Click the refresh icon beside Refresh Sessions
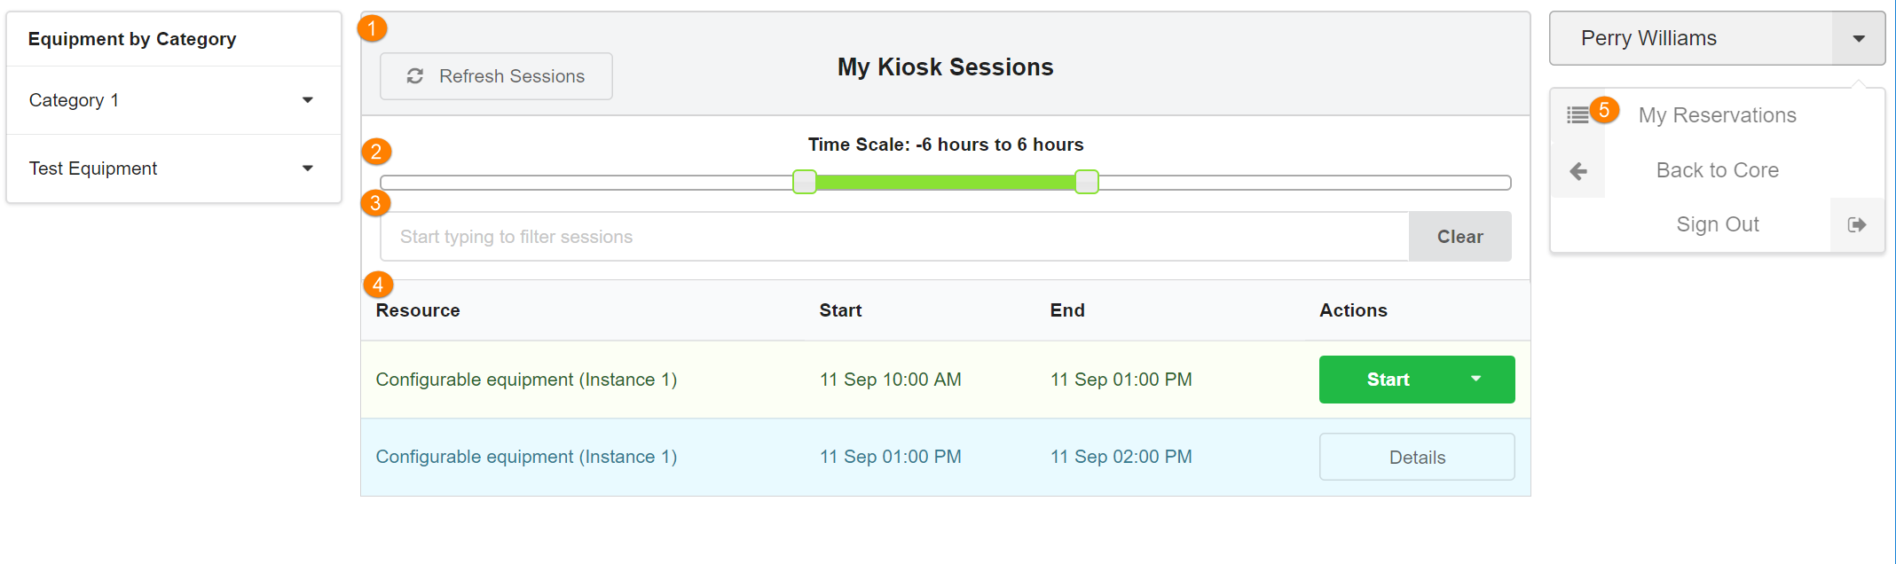 (x=414, y=76)
